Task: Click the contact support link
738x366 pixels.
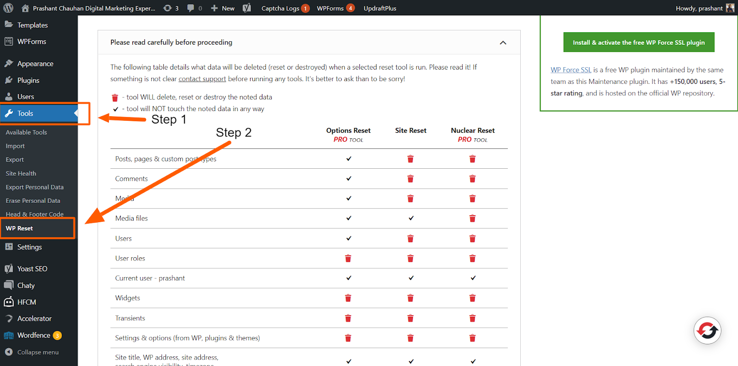Action: pyautogui.click(x=202, y=79)
